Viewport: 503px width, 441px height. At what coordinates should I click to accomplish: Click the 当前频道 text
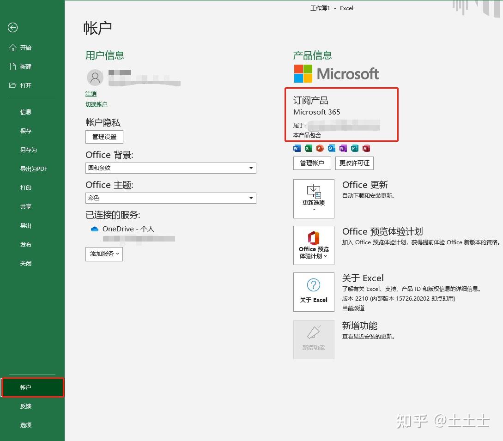pos(353,308)
